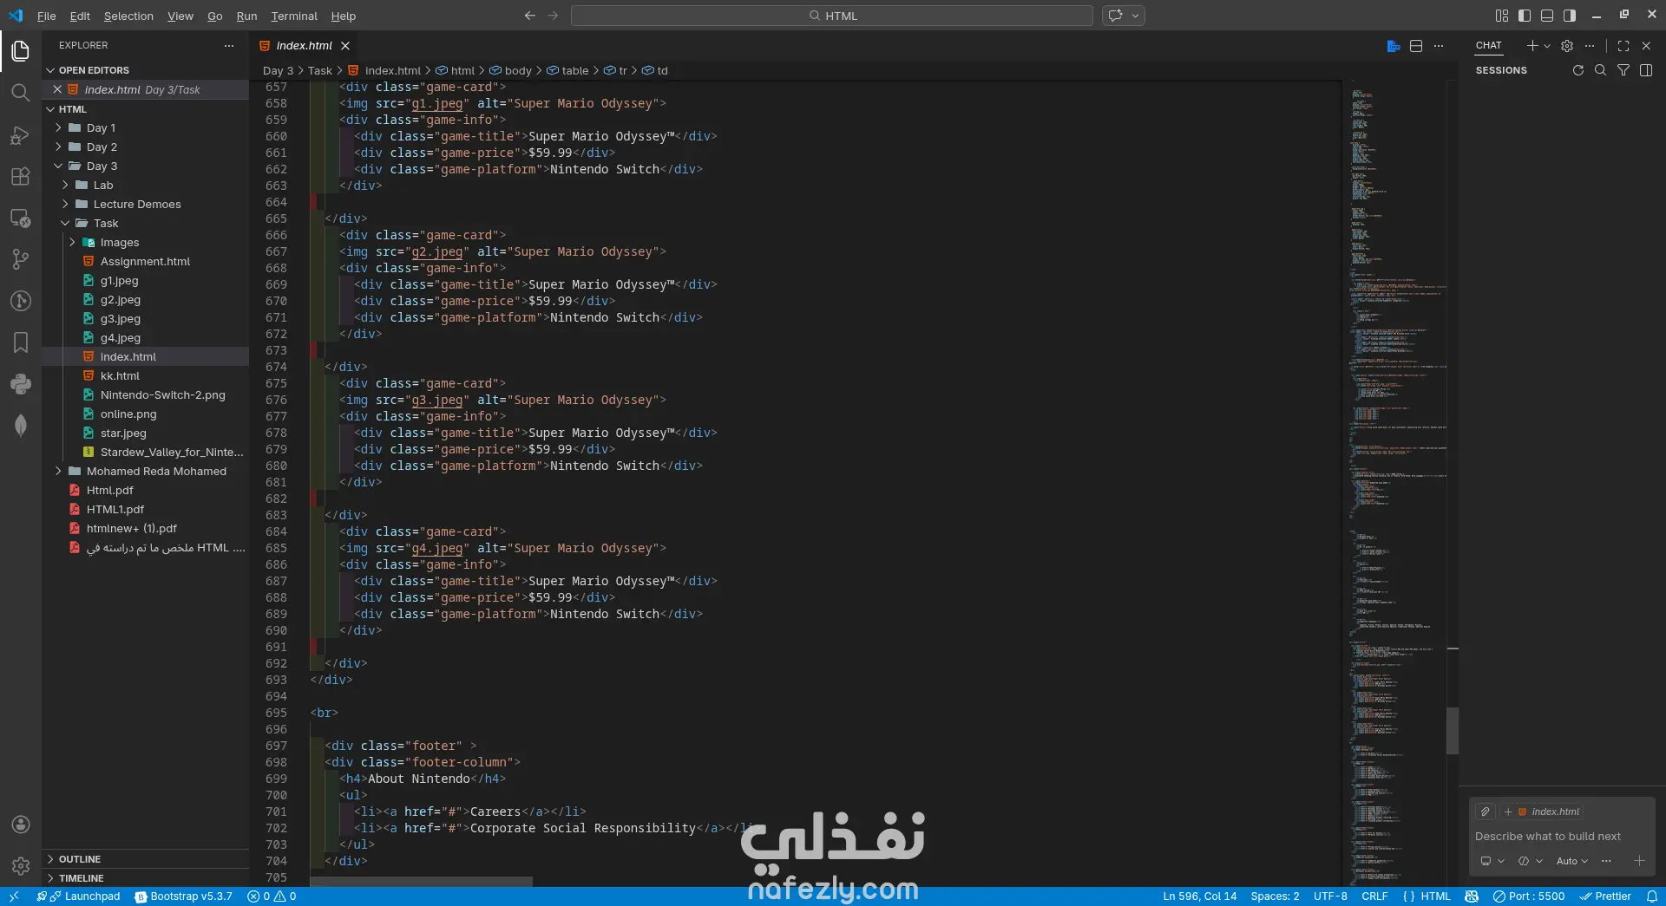Toggle the primary side bar
The image size is (1666, 906).
[x=1525, y=16]
